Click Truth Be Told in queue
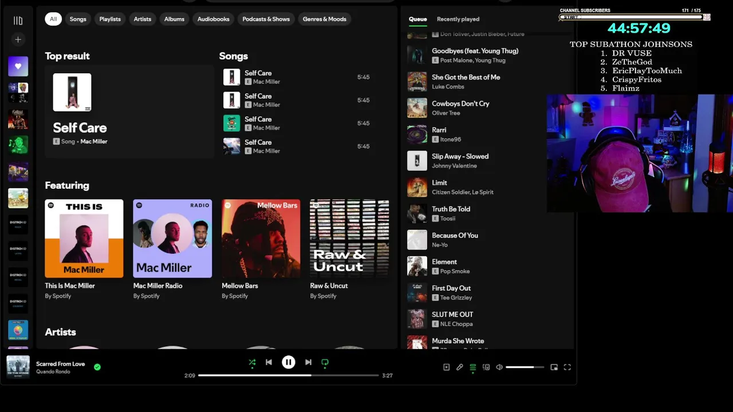This screenshot has width=733, height=412. [x=451, y=209]
